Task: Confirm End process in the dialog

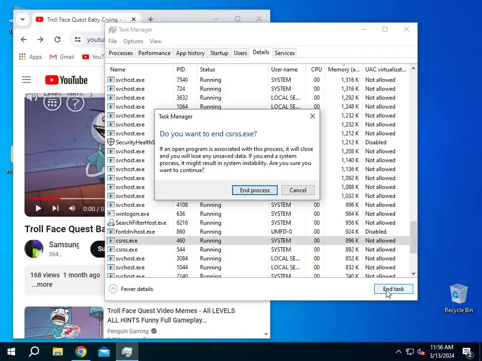Action: (255, 190)
